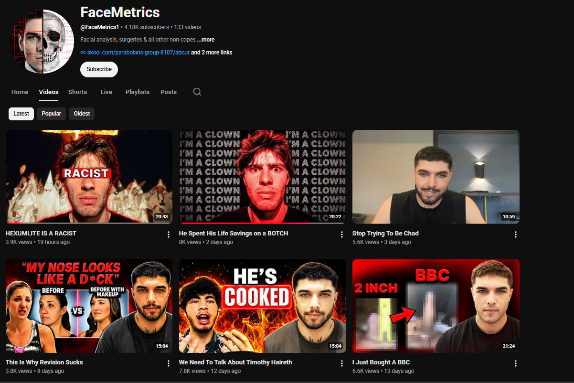Switch to the Posts tab
Viewport: 574px width, 383px height.
[169, 92]
